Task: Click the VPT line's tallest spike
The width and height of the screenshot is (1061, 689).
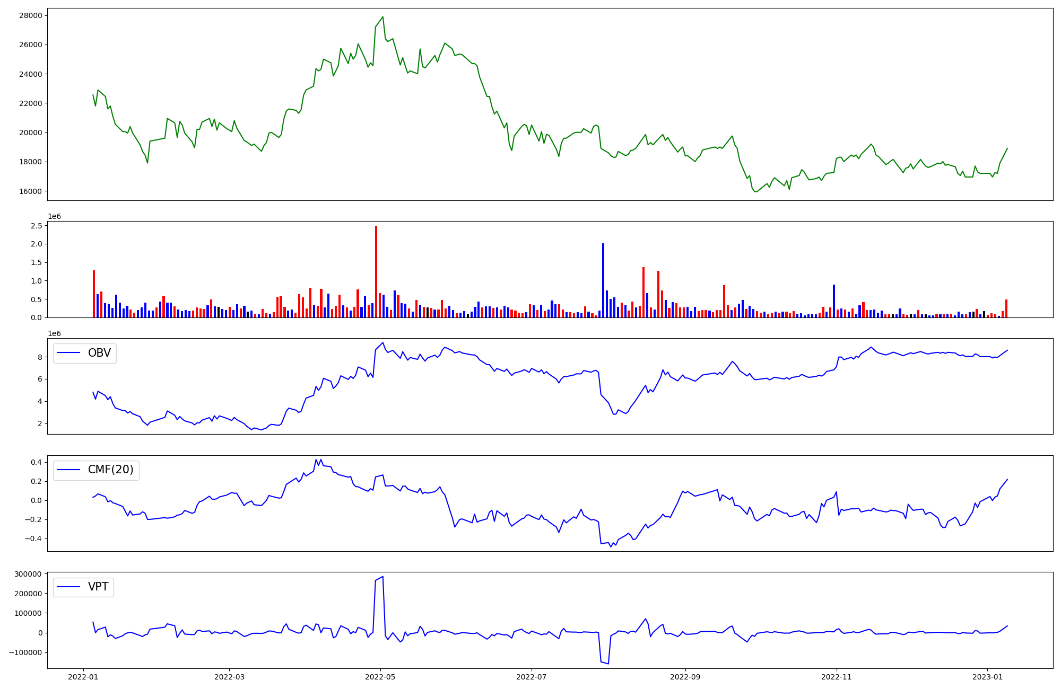Action: (x=382, y=577)
